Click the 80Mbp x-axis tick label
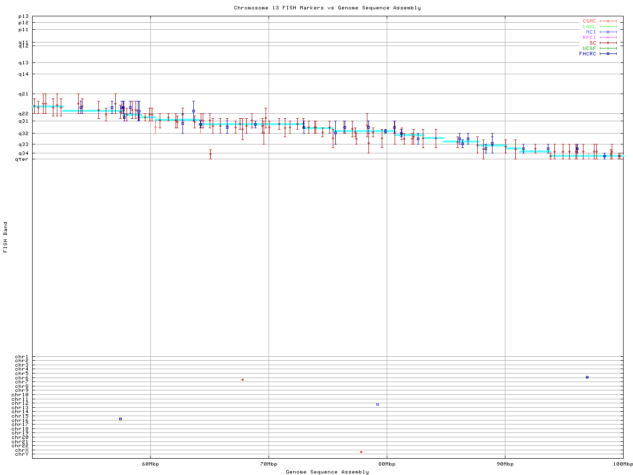 [x=387, y=464]
